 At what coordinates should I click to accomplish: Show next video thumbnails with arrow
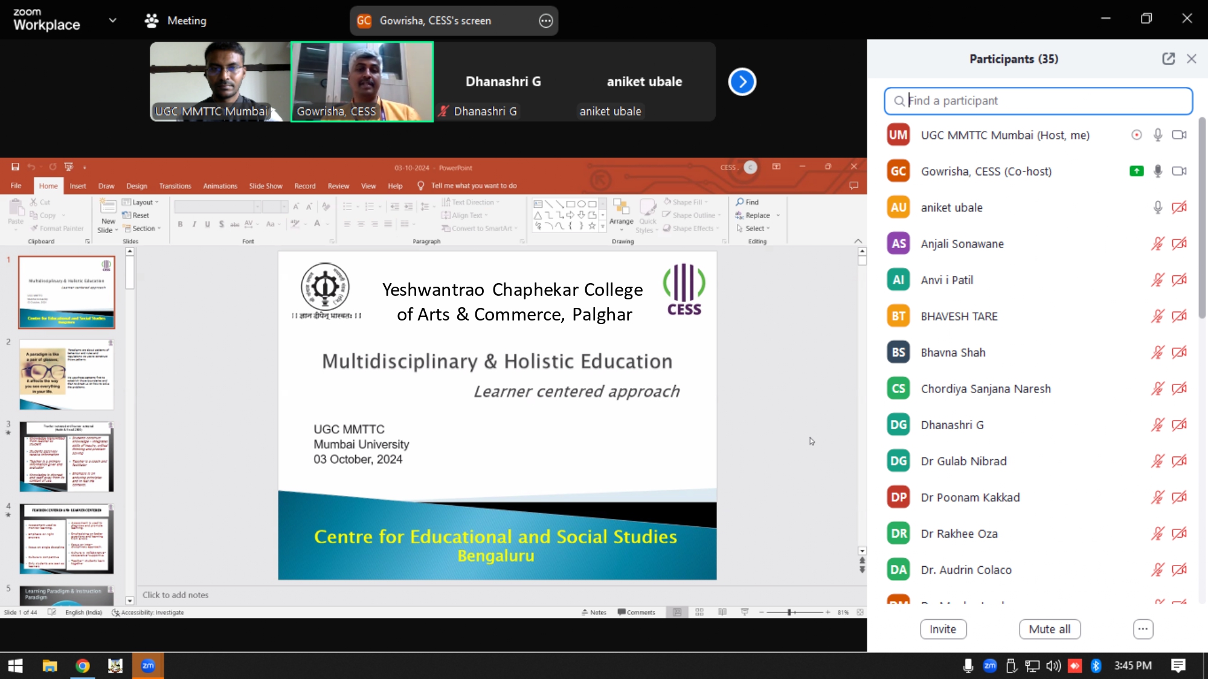coord(742,81)
